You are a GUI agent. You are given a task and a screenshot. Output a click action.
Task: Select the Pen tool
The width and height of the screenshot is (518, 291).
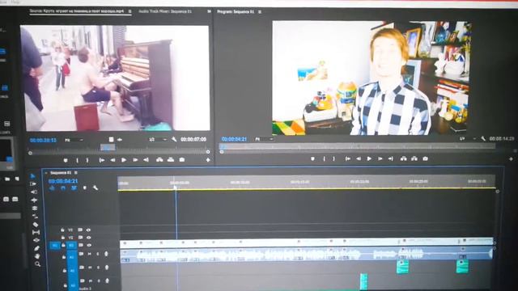(36, 248)
